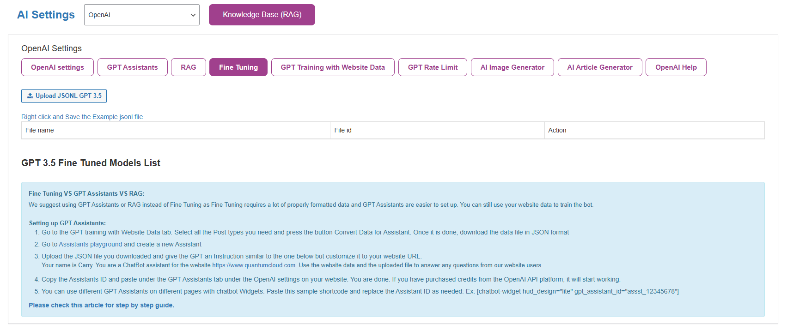Click the upload icon for JSONL GPT 3.5
This screenshot has width=787, height=330.
coord(30,96)
